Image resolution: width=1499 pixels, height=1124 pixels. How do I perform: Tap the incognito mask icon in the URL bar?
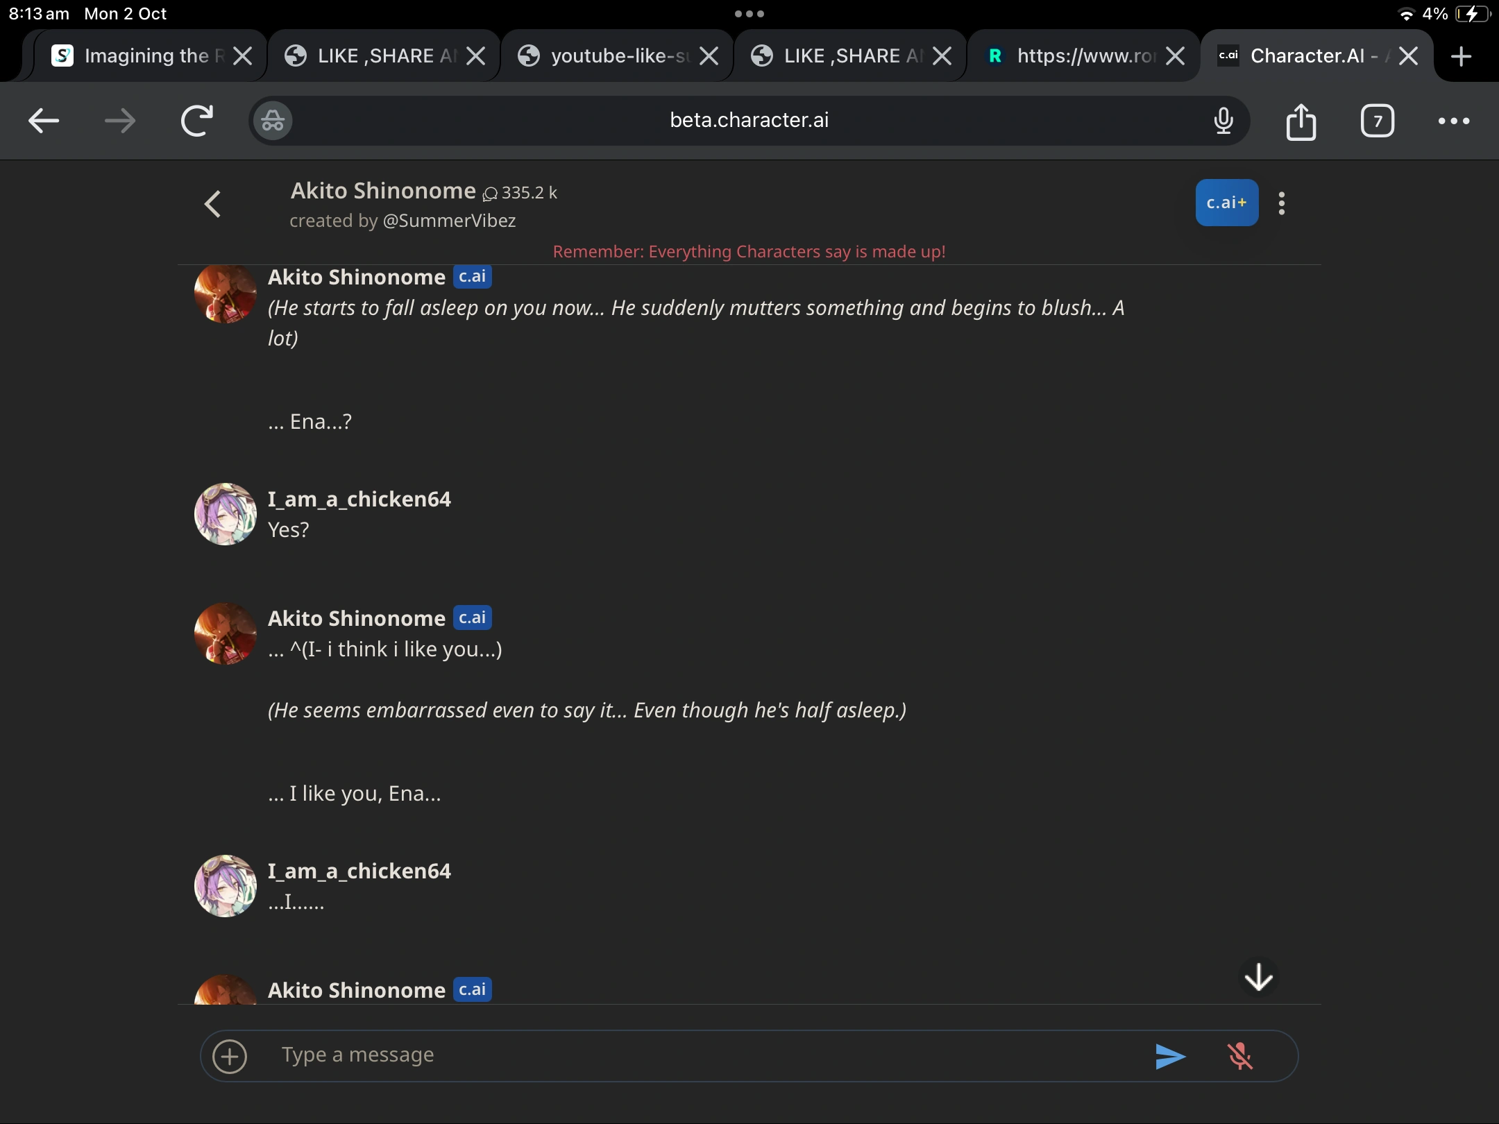(x=272, y=120)
